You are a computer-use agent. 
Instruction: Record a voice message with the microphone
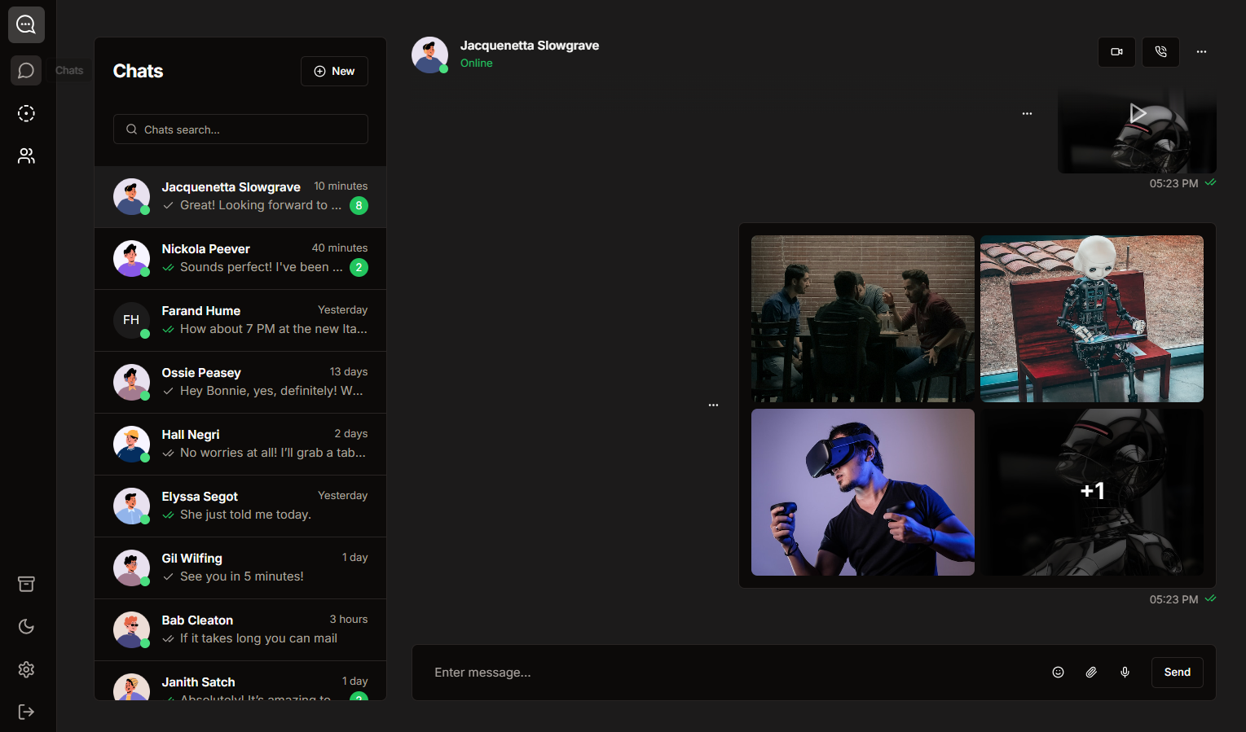pos(1125,672)
